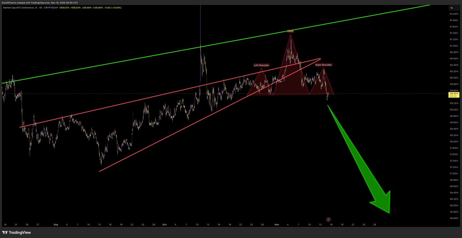This screenshot has width=462, height=238.
Task: Click the 62.00% price axis label
Action: click(454, 14)
